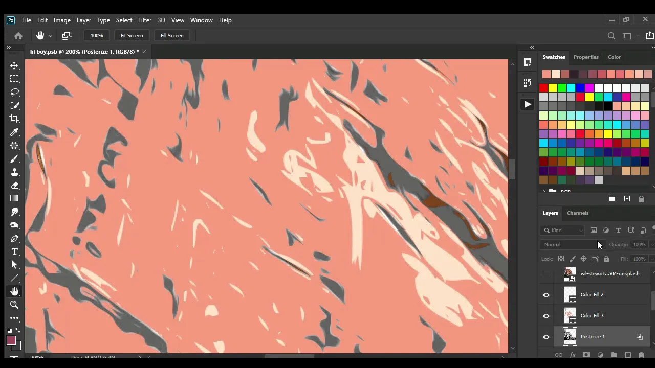Create a new layer with plus icon
The height and width of the screenshot is (368, 655).
pos(627,355)
